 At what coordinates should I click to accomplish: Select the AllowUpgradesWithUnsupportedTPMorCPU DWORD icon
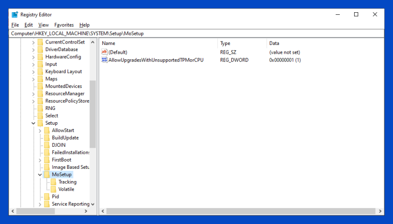coord(104,60)
